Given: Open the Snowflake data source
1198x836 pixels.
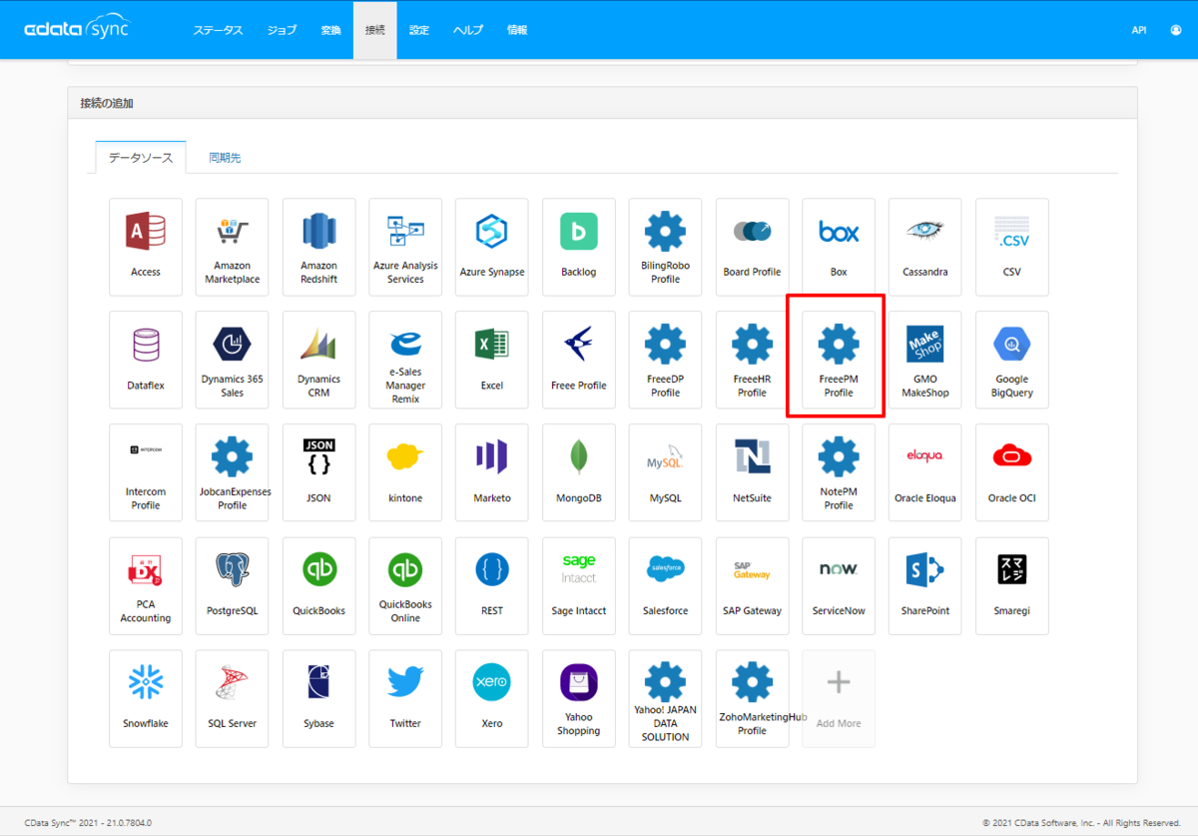Looking at the screenshot, I should coord(146,698).
